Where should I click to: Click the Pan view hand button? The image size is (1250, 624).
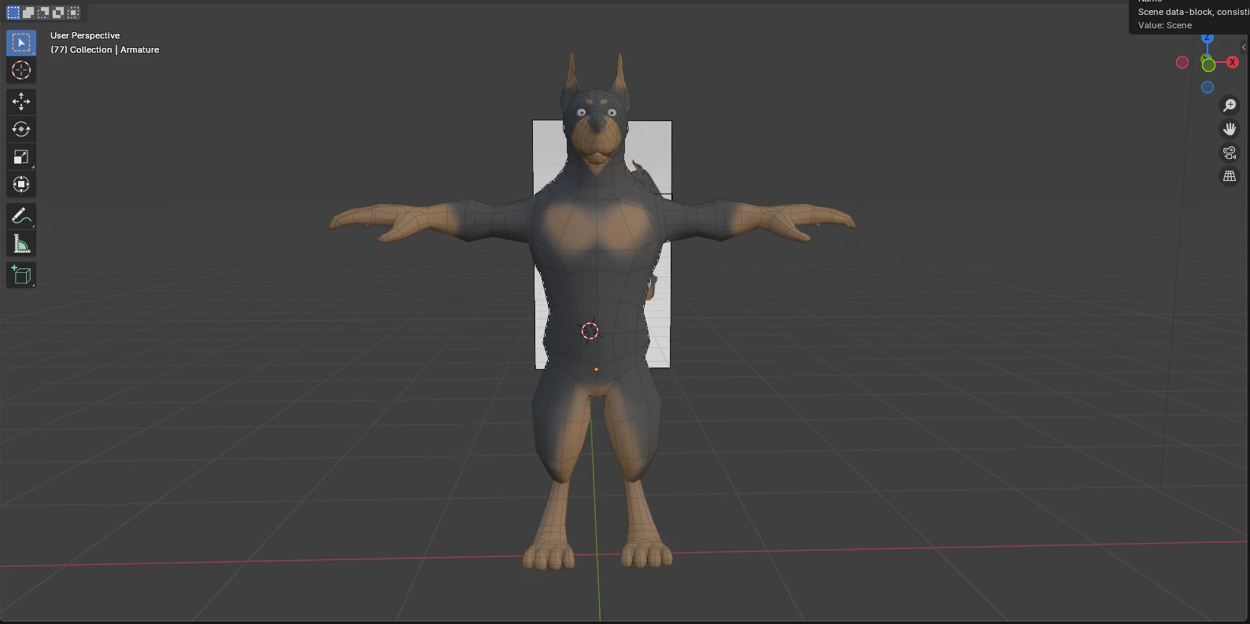coord(1230,129)
